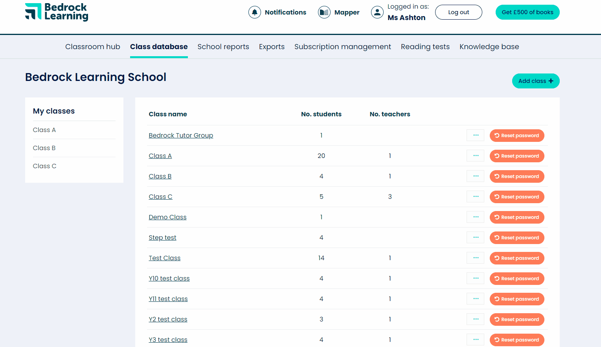
Task: Open Knowledge base tab
Action: (489, 47)
